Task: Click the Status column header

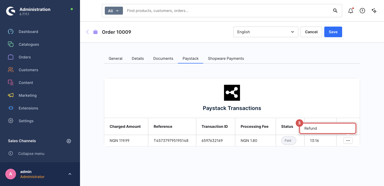Action: coord(287,126)
